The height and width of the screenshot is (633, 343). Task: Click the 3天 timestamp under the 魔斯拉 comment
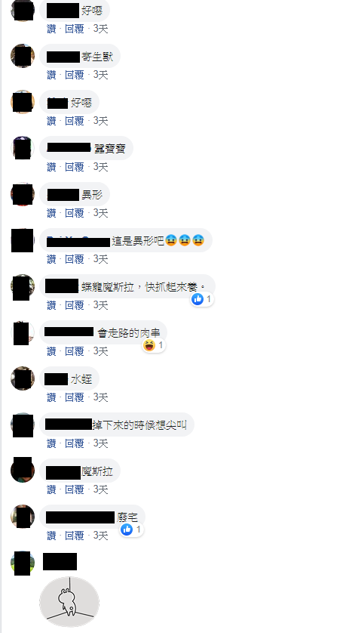100,489
